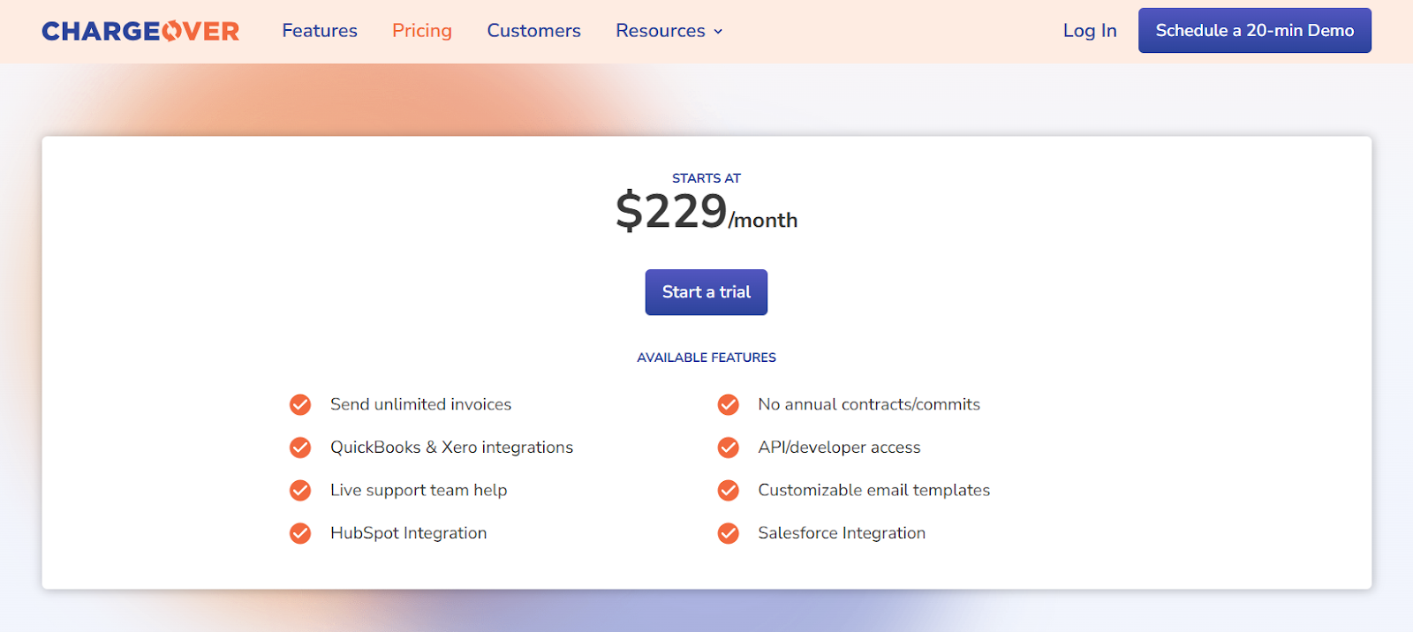The image size is (1413, 632).
Task: Select the text No annual contracts/commits
Action: pyautogui.click(x=869, y=404)
